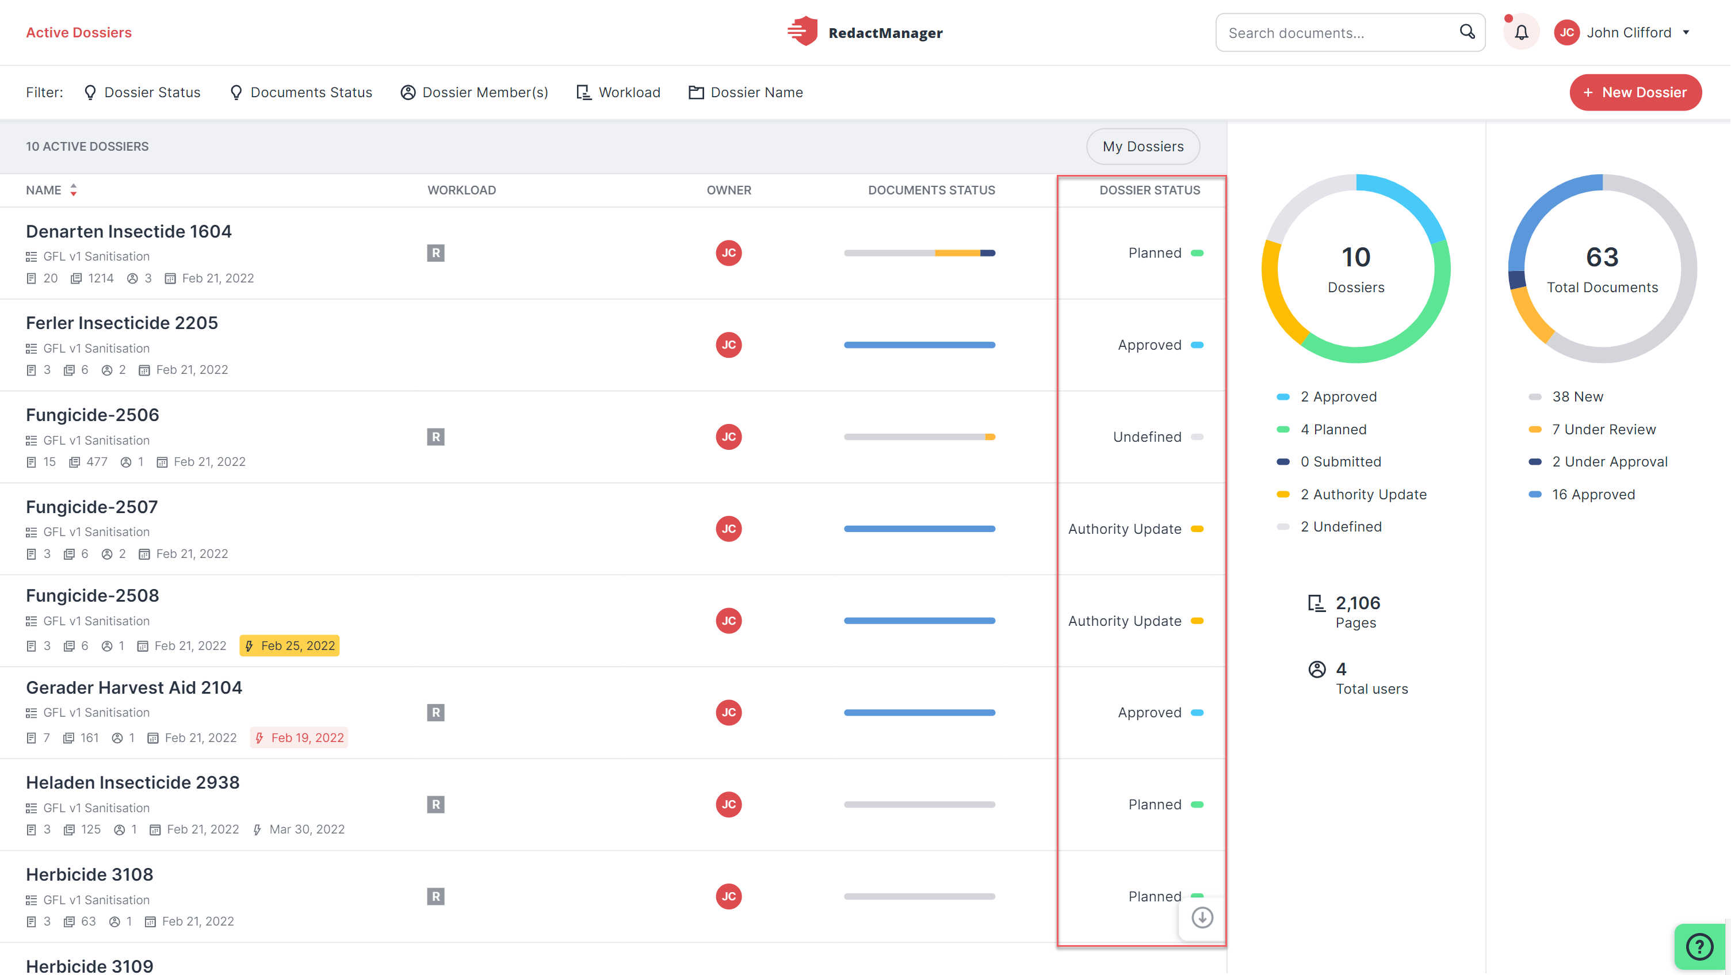
Task: Click the documents status bar for Fungicide-2507
Action: pyautogui.click(x=919, y=529)
